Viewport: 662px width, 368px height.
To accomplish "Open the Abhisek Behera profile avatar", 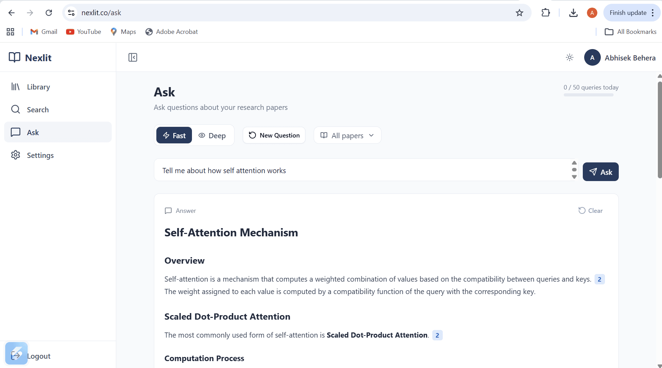I will 592,57.
